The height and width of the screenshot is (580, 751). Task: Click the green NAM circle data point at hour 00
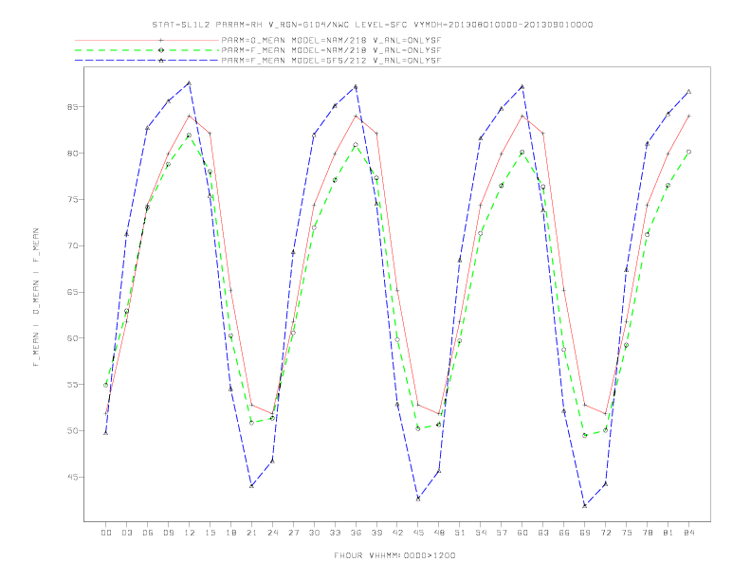(x=106, y=385)
